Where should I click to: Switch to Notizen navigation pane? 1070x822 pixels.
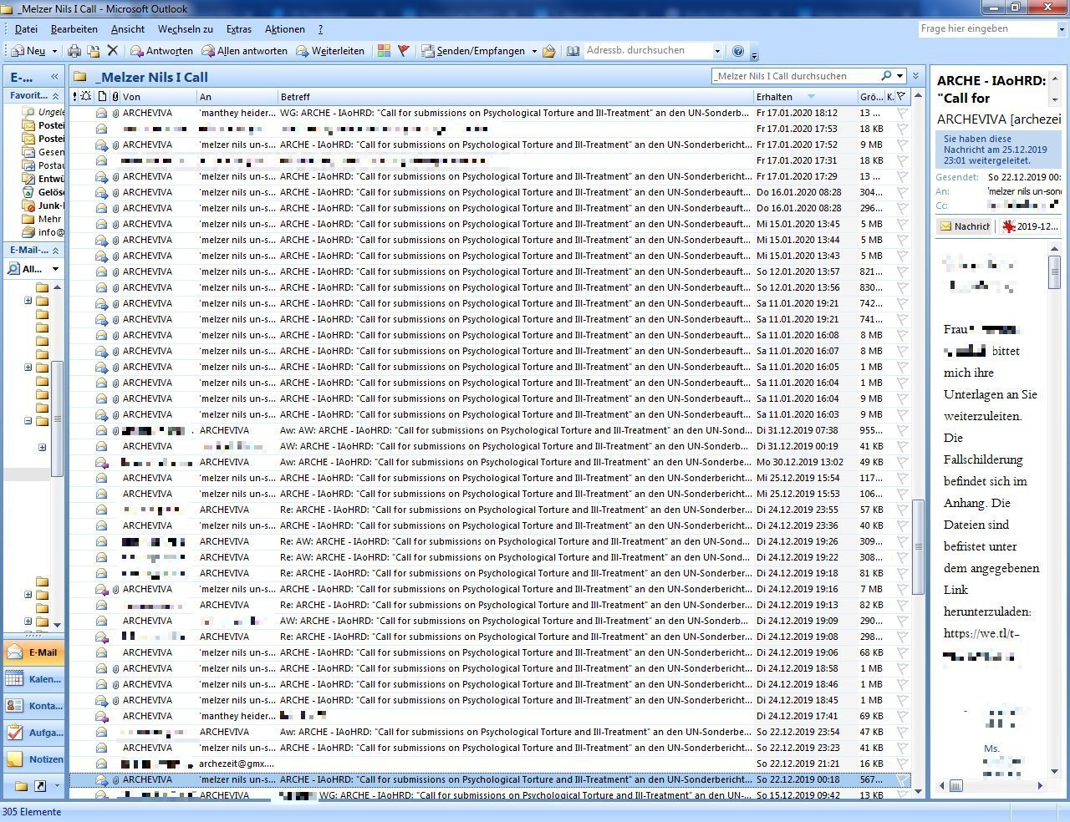[x=33, y=759]
